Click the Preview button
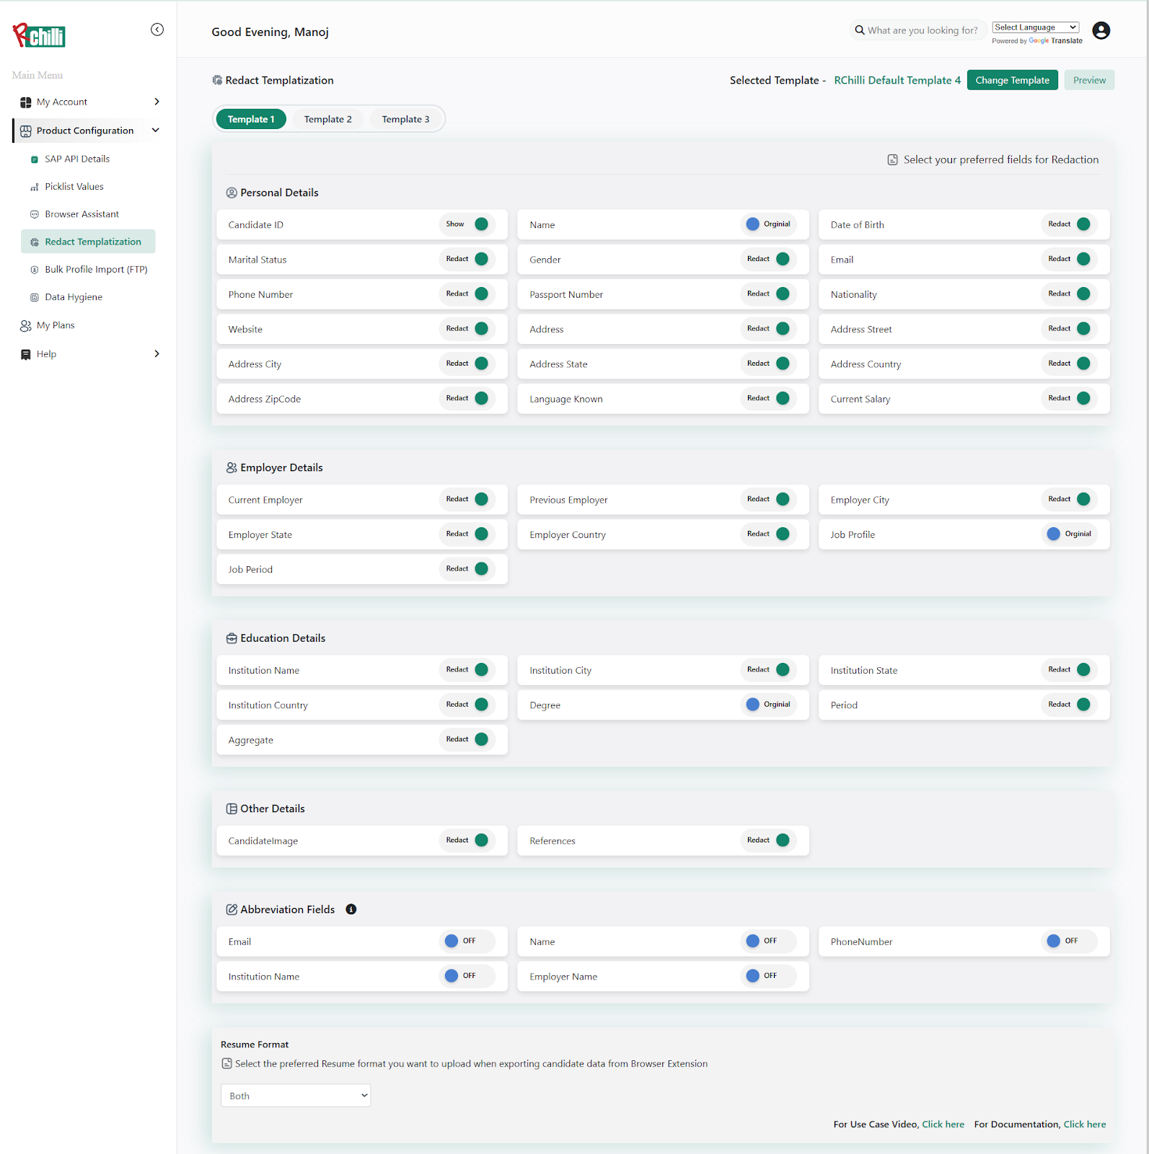This screenshot has height=1154, width=1149. [x=1088, y=80]
